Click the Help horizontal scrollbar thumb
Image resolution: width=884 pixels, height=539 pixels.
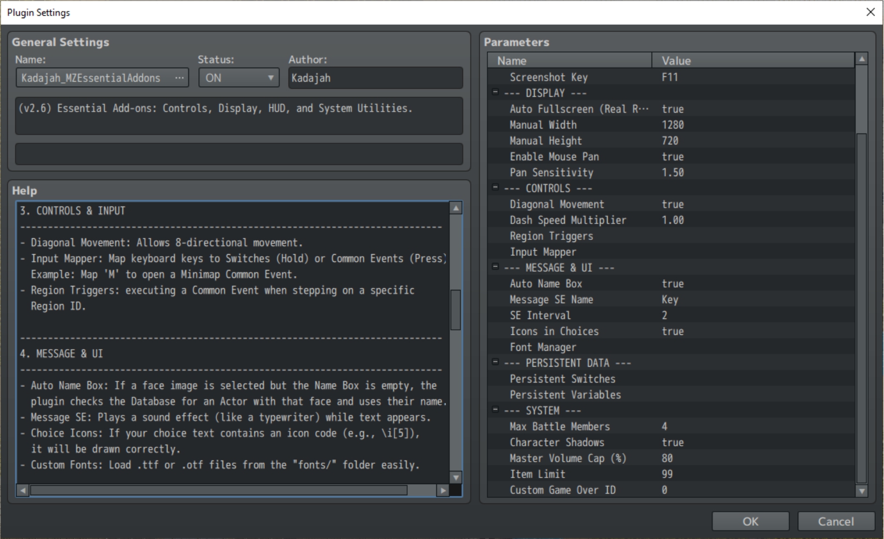click(x=219, y=490)
